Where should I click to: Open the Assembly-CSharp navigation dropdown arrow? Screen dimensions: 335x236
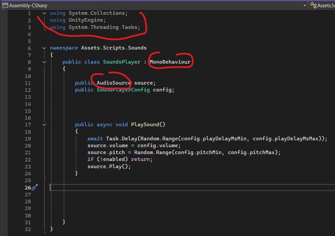(305, 6)
